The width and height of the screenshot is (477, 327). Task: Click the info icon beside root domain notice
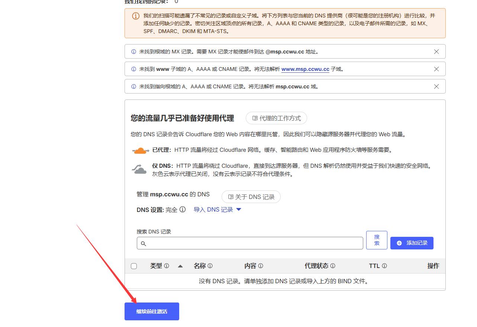[133, 86]
